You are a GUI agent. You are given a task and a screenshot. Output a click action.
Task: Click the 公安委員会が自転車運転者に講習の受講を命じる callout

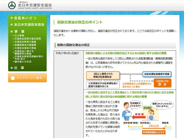[103, 85]
